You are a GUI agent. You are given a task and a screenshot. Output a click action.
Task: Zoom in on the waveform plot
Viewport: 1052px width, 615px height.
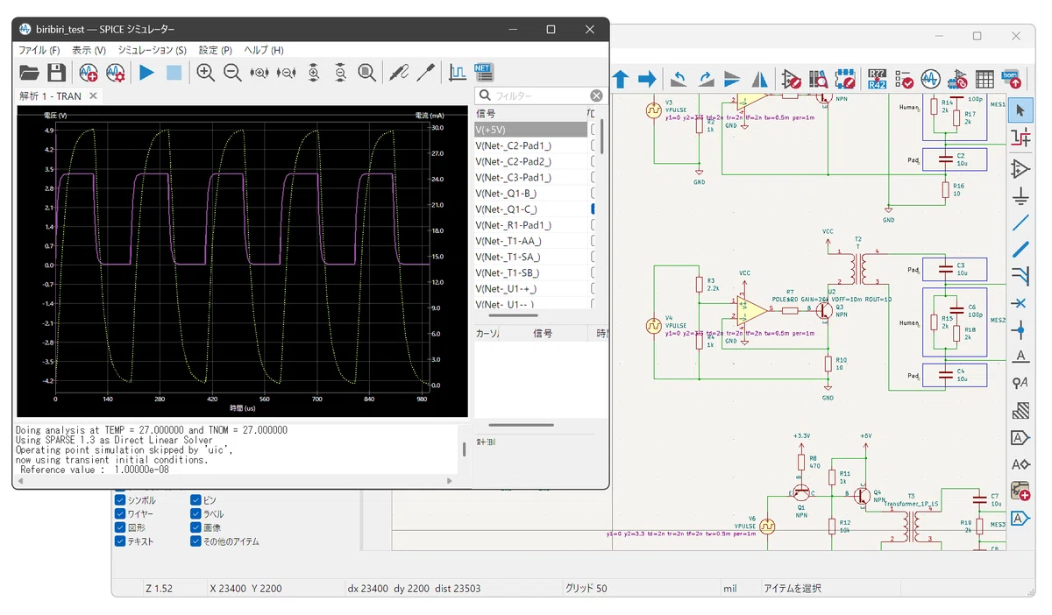pos(205,73)
